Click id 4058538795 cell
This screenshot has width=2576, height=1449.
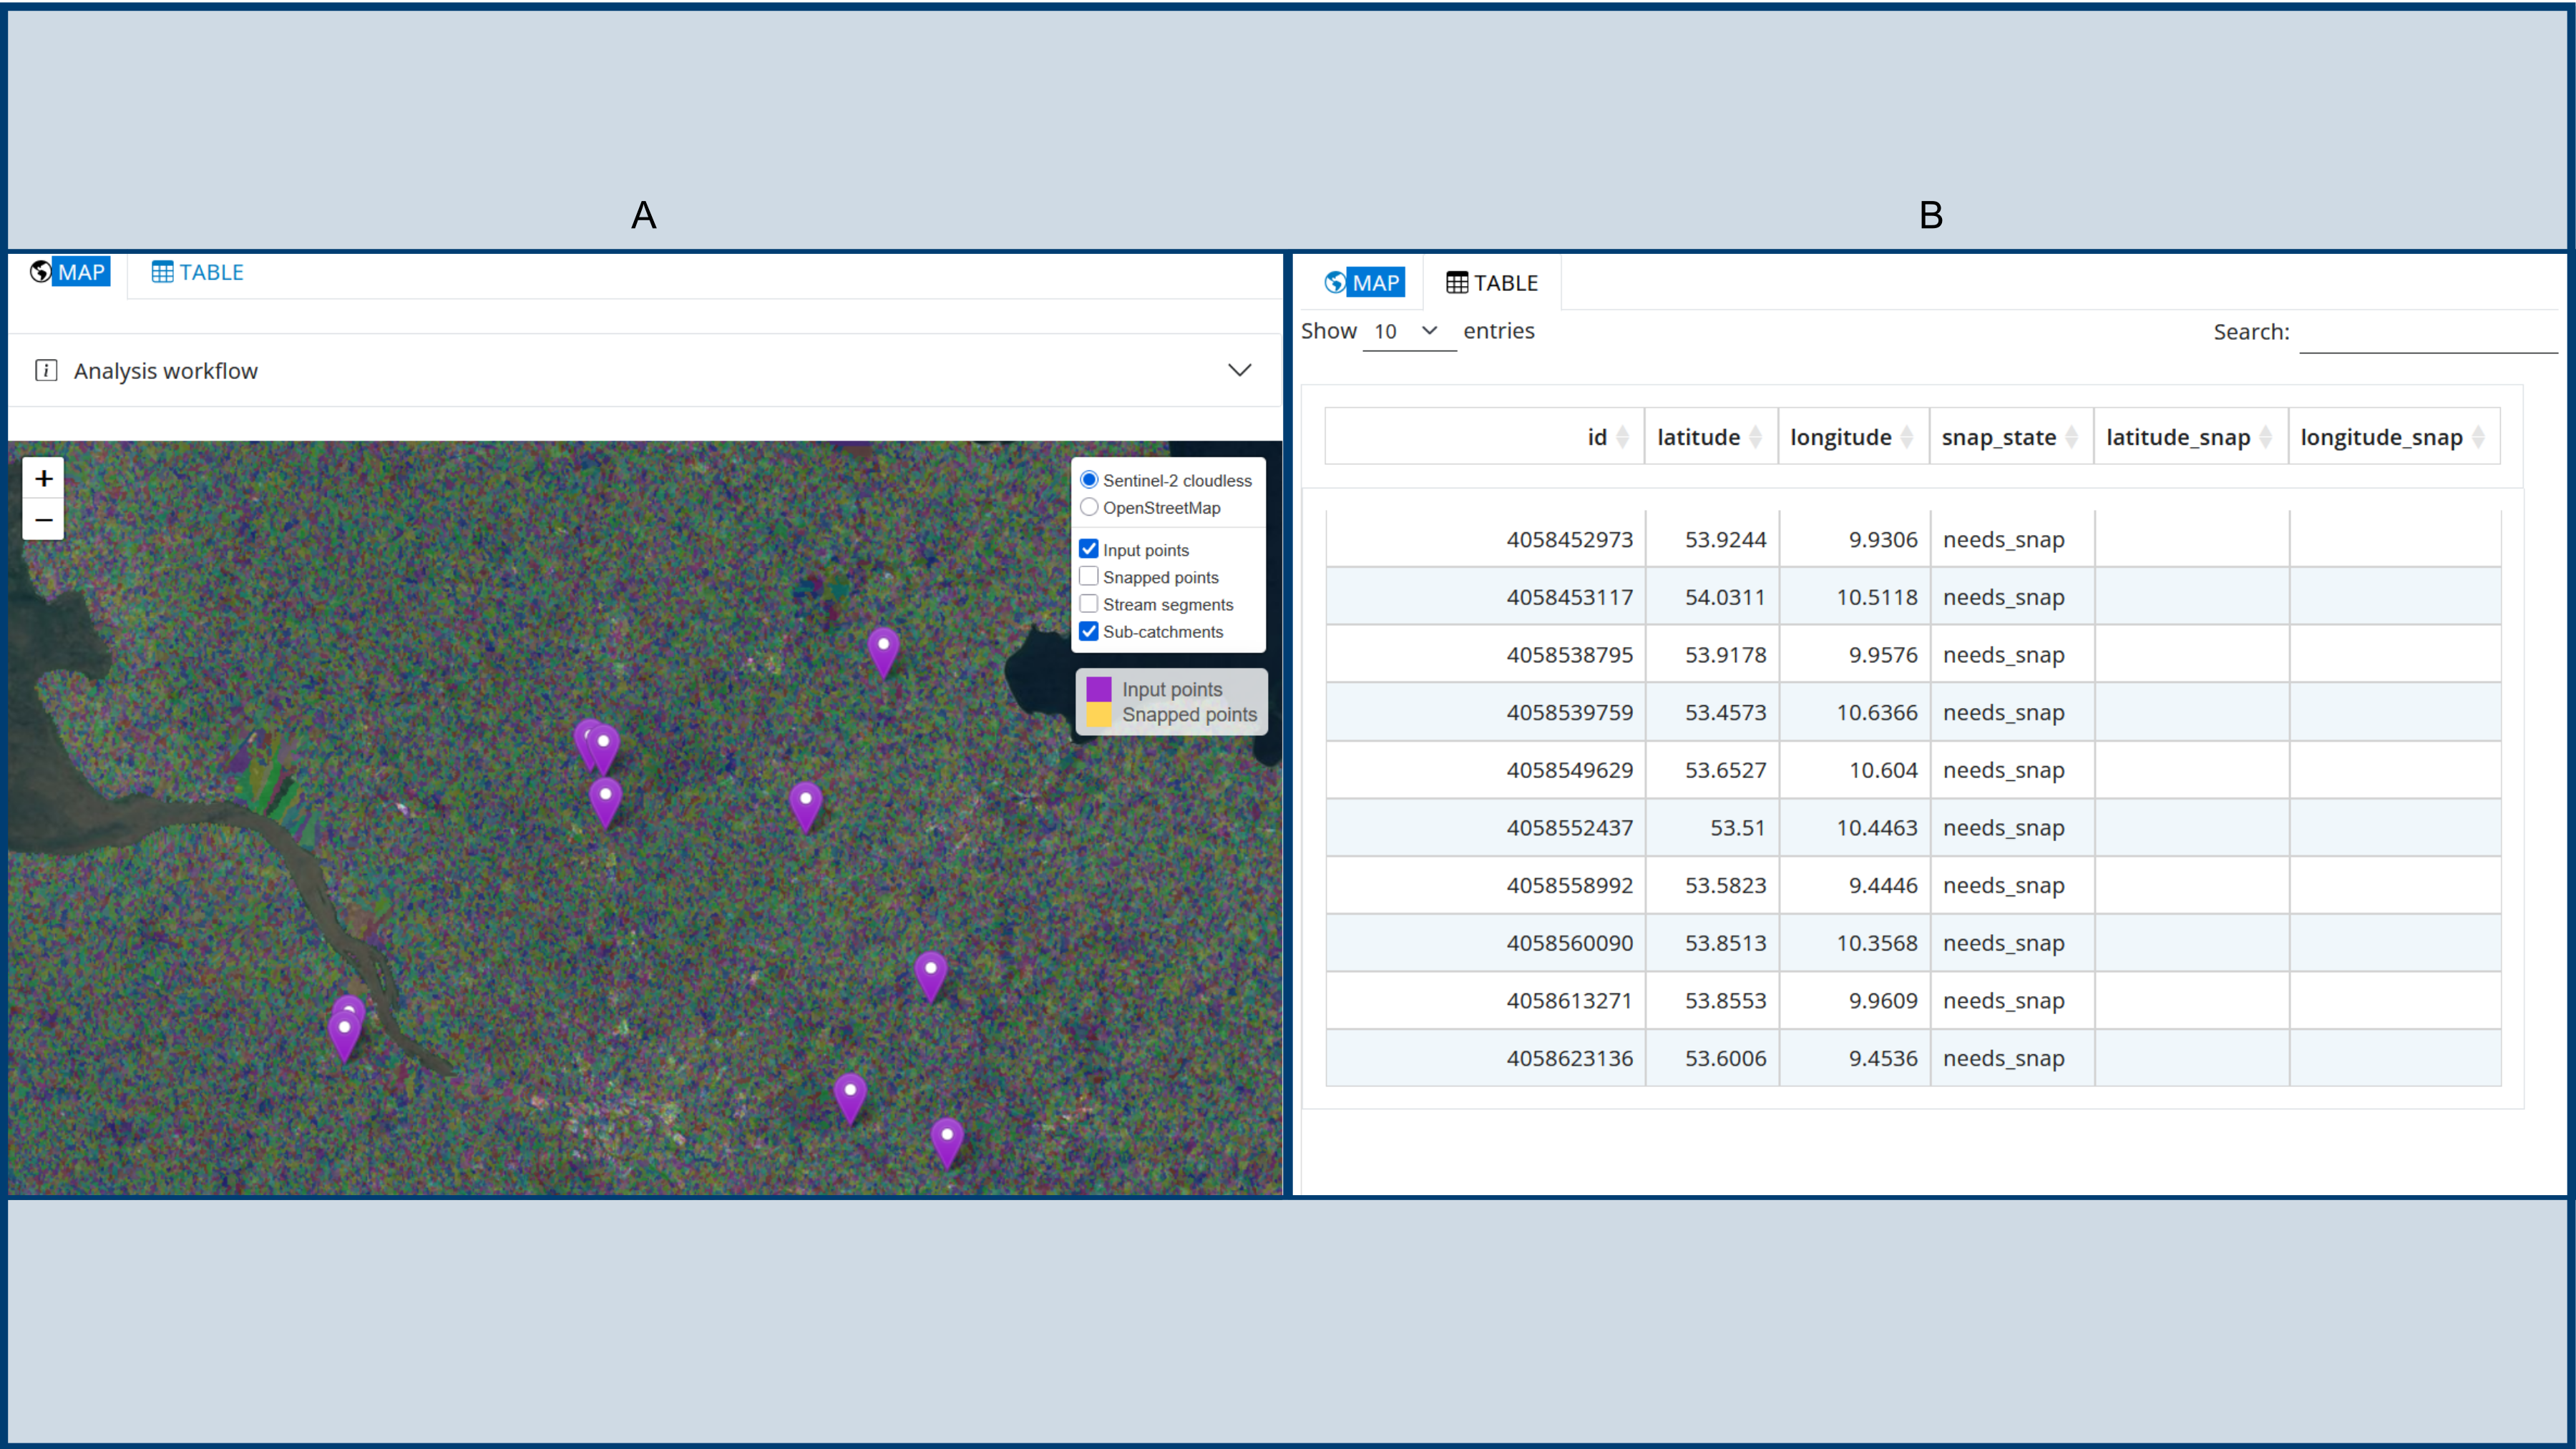click(1485, 656)
